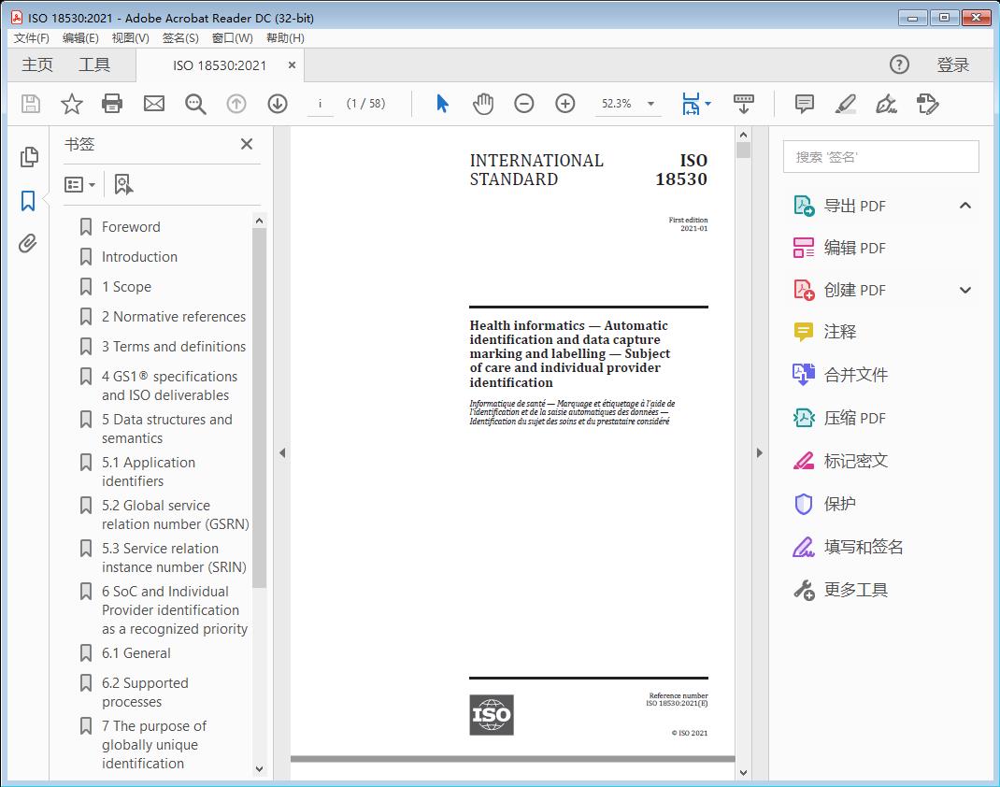Toggle the attachments paperclip panel
This screenshot has height=787, width=1000.
click(29, 245)
